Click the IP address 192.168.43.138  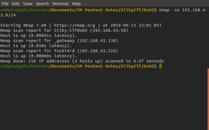[x=98, y=41]
